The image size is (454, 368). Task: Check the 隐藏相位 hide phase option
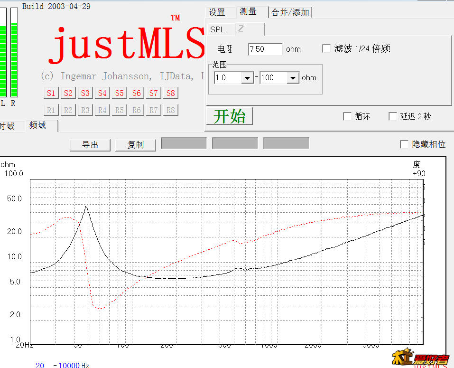tap(404, 144)
